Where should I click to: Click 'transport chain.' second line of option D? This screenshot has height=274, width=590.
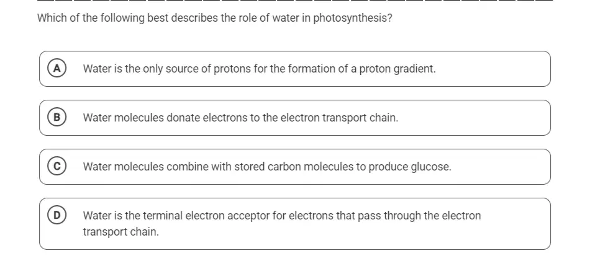tap(121, 232)
